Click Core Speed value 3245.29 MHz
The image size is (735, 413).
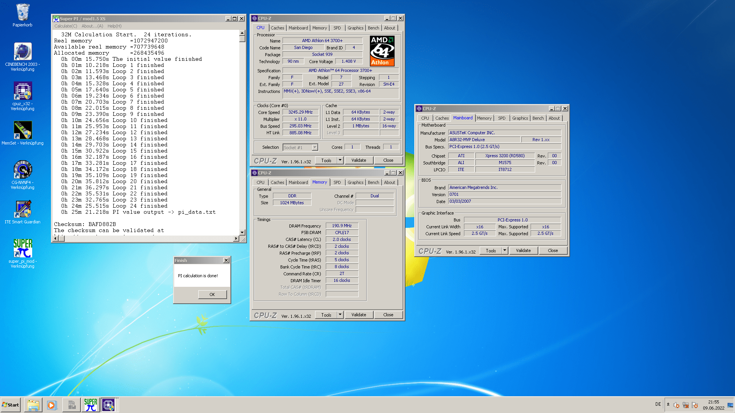(301, 112)
